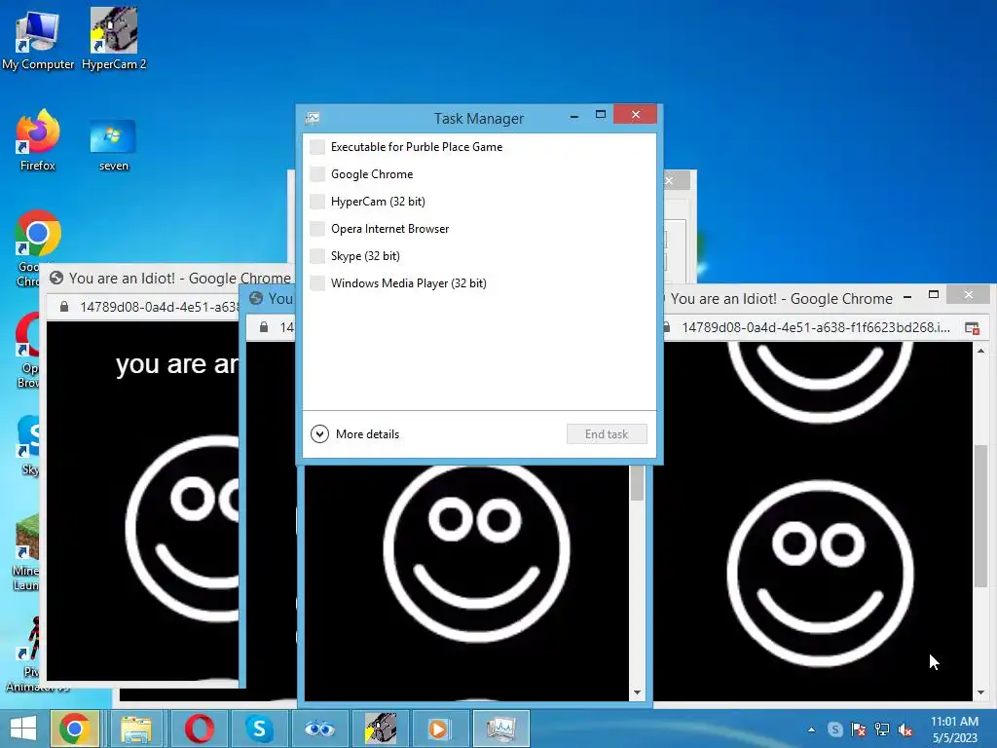Select Windows Media Player (32 bit)
Screen dimensions: 997x748
tap(479, 283)
